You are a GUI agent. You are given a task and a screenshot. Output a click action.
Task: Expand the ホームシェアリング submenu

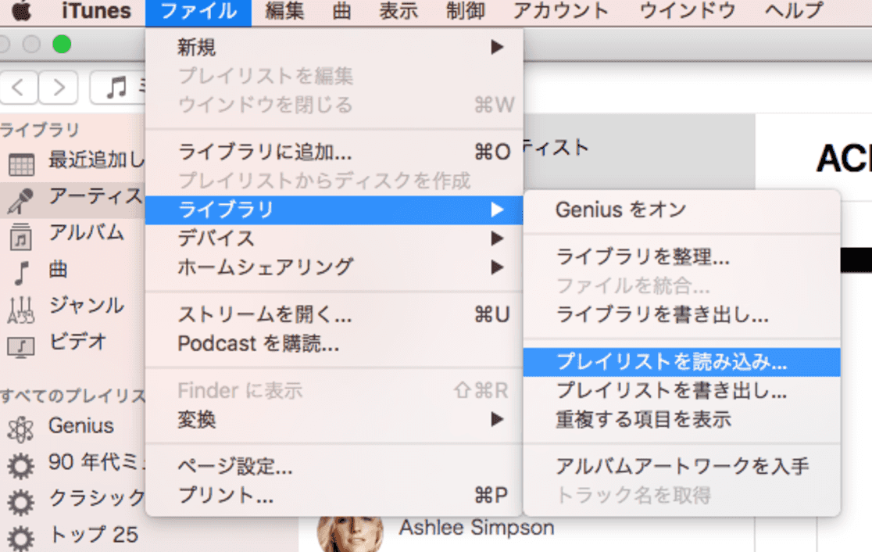334,267
